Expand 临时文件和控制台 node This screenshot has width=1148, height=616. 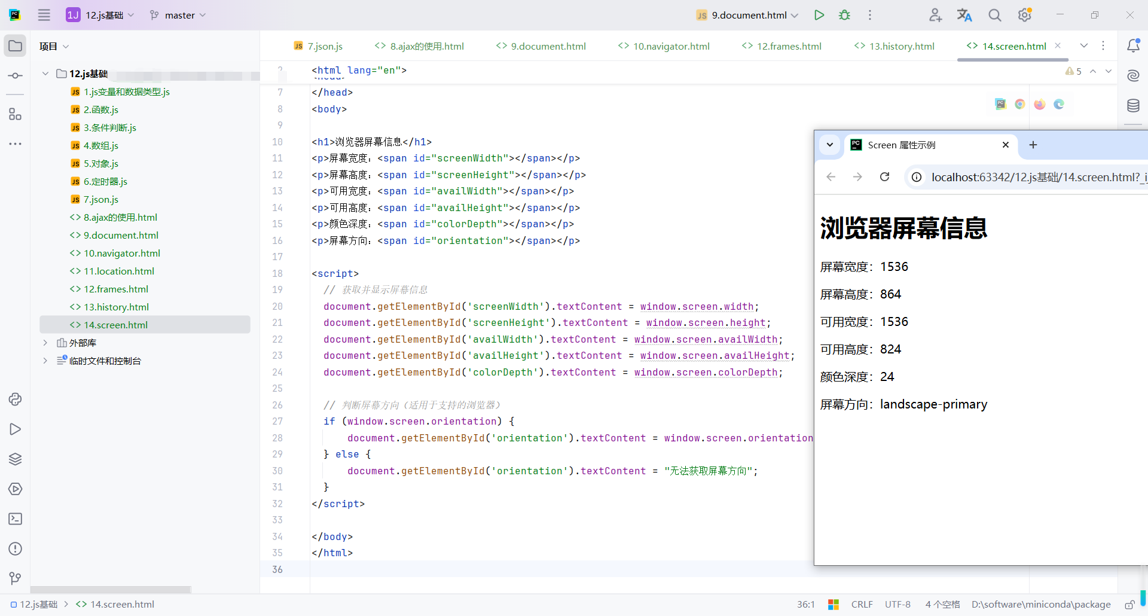(45, 361)
